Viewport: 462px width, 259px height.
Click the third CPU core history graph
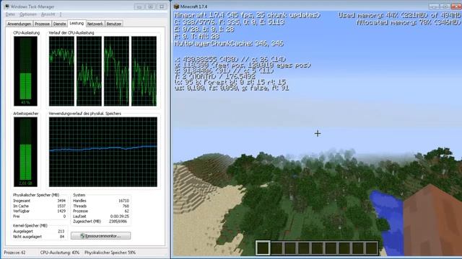pos(116,71)
